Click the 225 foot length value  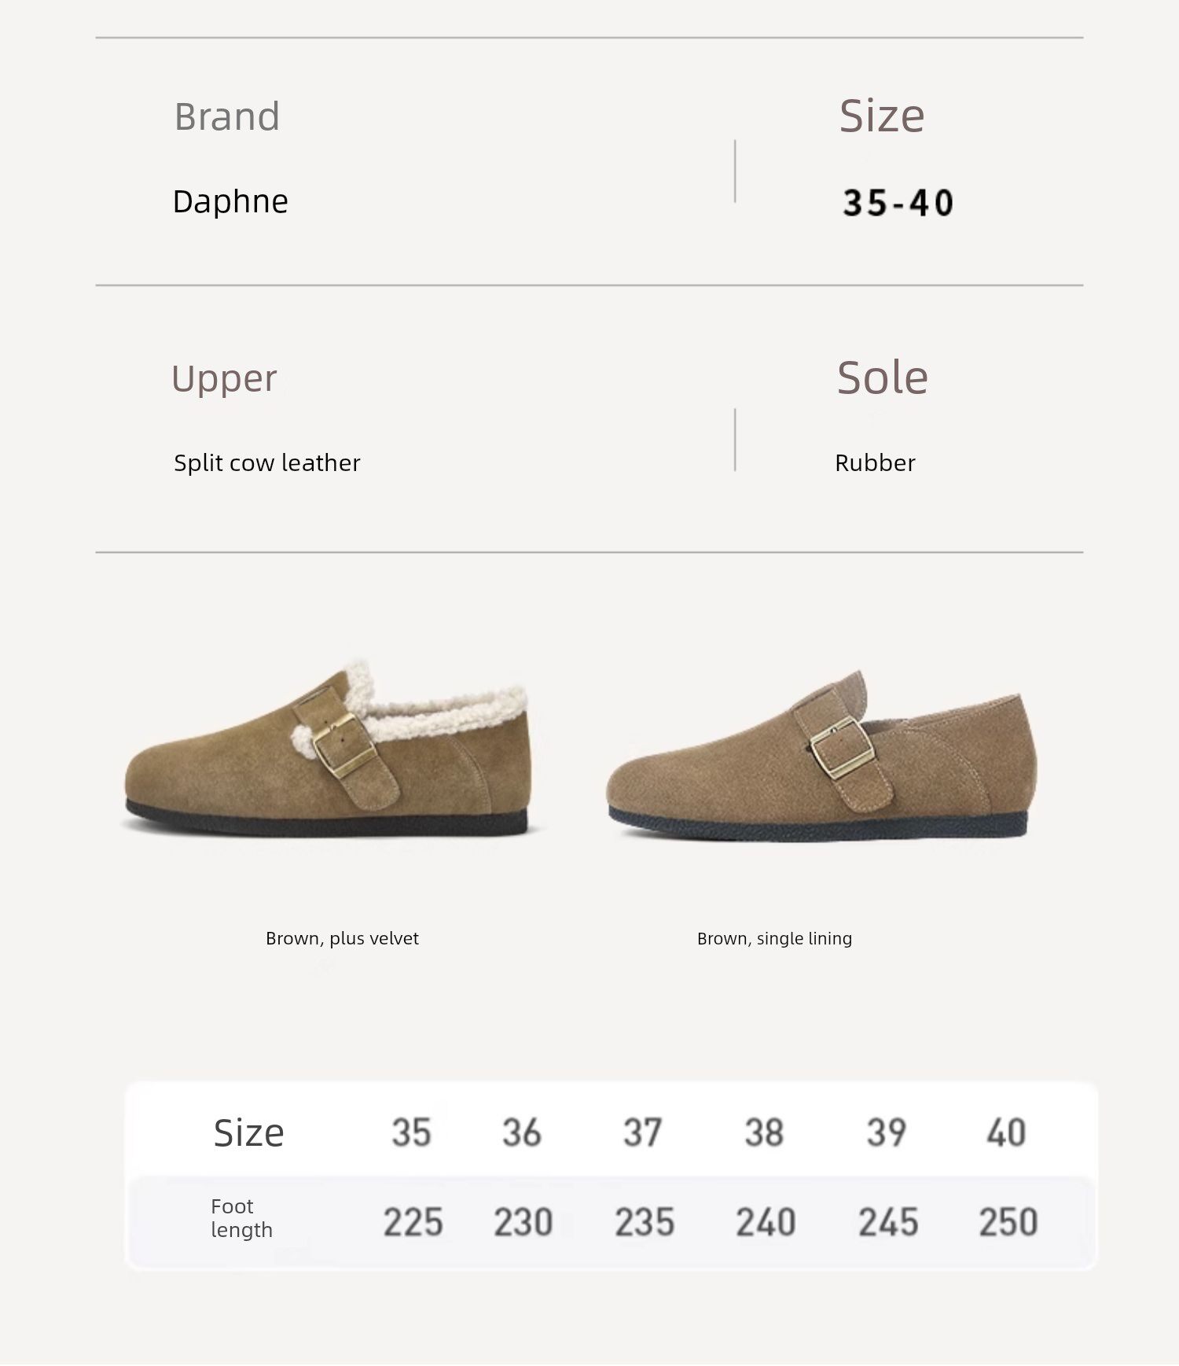(x=413, y=1223)
